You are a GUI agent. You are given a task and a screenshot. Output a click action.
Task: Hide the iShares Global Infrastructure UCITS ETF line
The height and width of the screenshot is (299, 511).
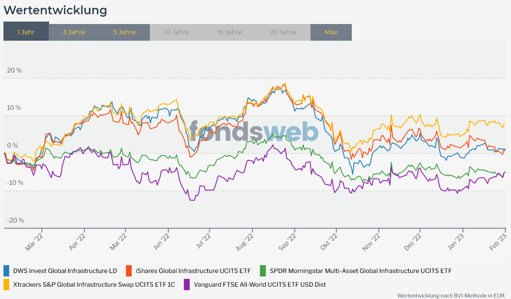pos(193,270)
